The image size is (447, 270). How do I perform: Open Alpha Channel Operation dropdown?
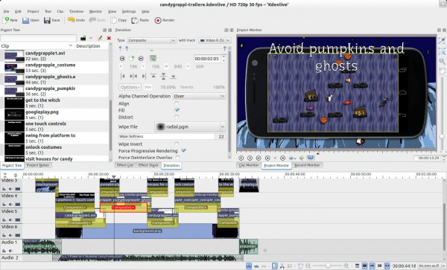point(200,96)
